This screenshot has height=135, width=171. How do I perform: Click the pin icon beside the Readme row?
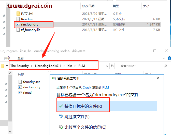[x=4, y=22]
